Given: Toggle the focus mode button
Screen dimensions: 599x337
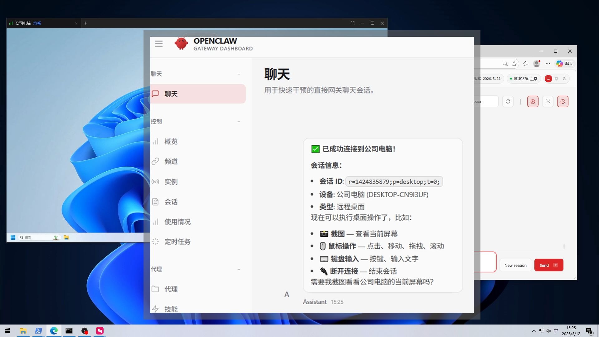Looking at the screenshot, I should tap(548, 101).
